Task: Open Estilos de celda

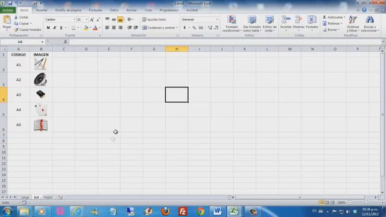Action: pos(270,24)
